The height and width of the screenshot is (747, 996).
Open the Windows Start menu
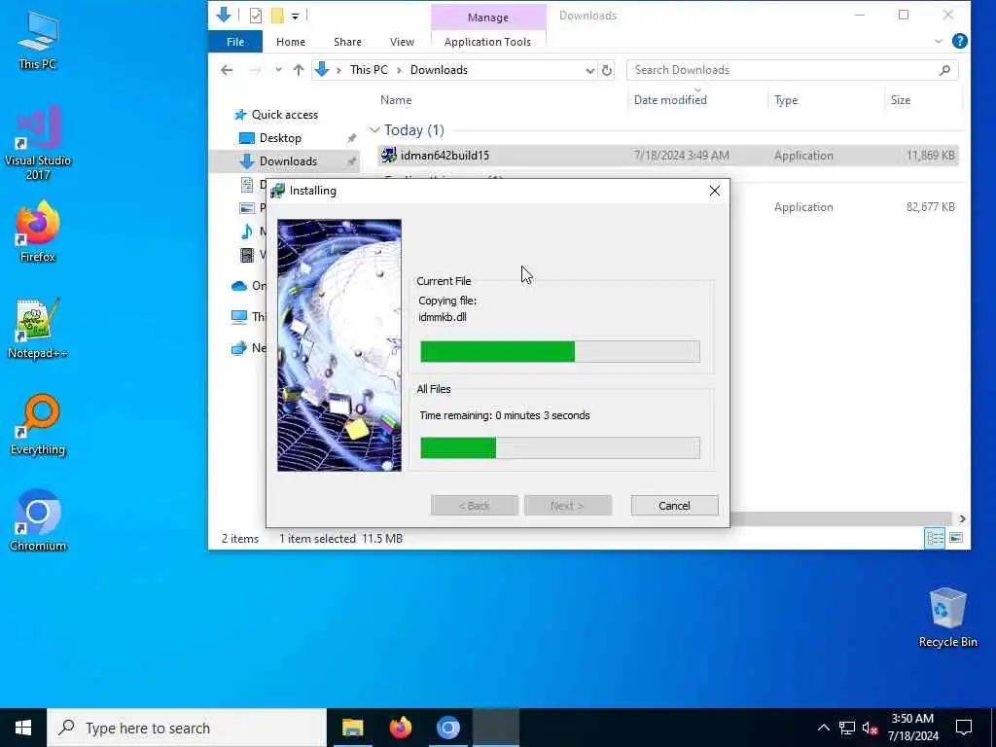point(23,728)
